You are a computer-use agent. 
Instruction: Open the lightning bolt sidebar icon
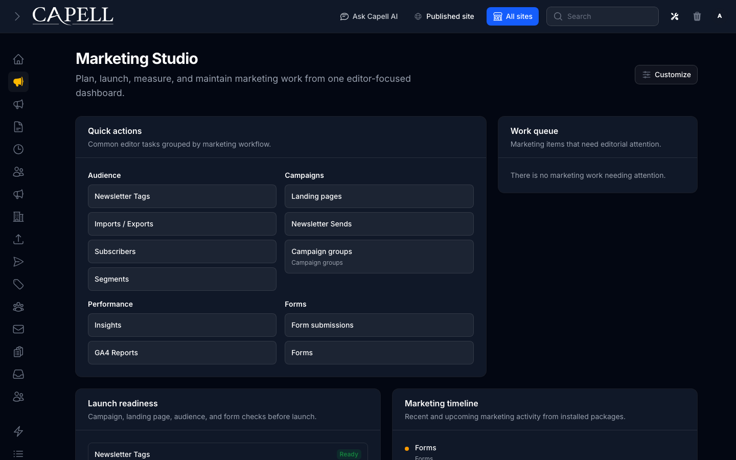18,431
